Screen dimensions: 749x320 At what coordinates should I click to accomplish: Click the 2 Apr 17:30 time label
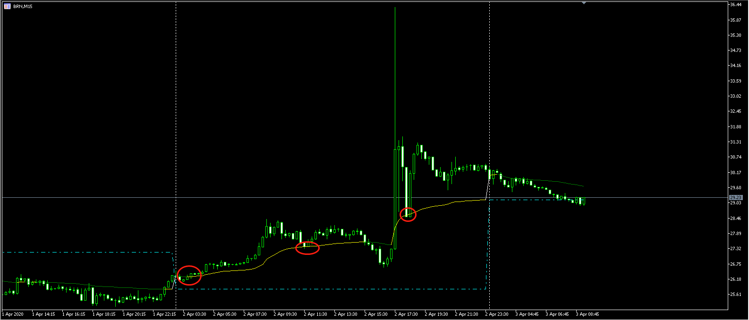pyautogui.click(x=406, y=314)
